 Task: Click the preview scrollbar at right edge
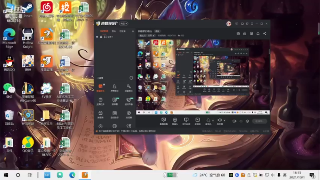269,52
